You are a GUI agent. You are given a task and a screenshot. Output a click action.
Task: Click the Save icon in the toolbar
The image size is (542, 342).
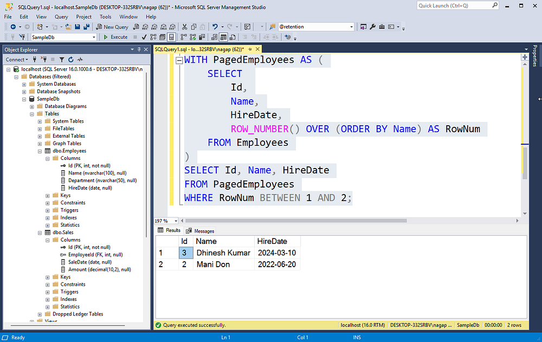pos(78,26)
